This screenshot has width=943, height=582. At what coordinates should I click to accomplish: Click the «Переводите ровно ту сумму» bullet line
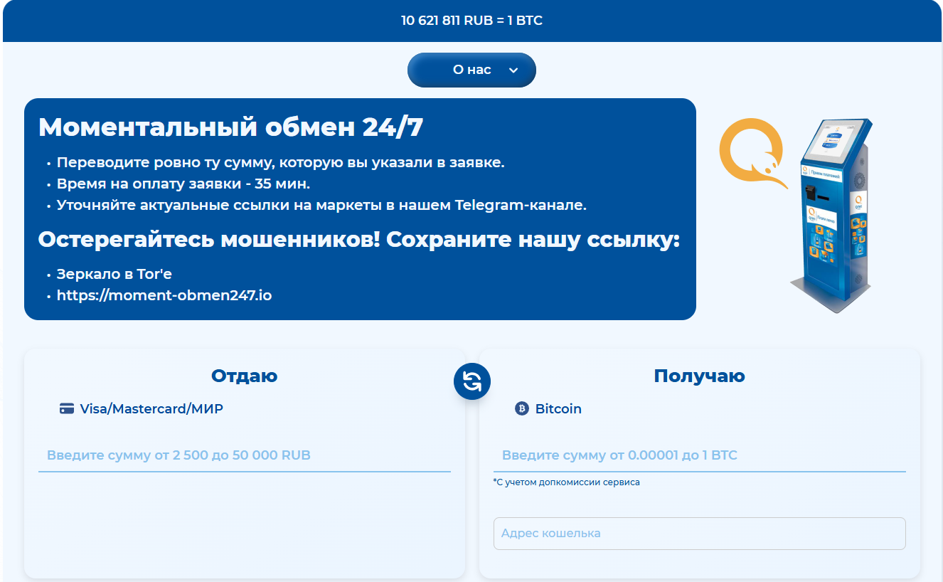(281, 162)
